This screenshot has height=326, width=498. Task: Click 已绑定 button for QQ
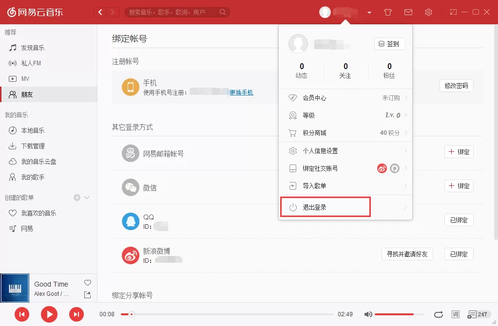459,220
